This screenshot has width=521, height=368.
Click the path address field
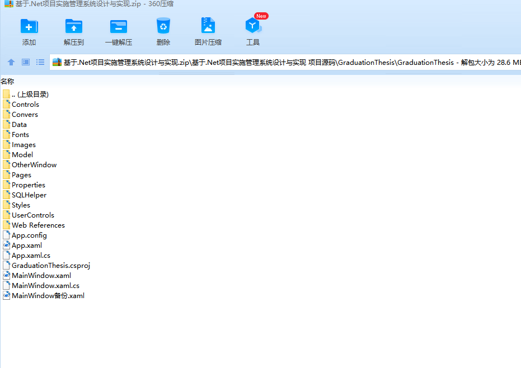(285, 62)
